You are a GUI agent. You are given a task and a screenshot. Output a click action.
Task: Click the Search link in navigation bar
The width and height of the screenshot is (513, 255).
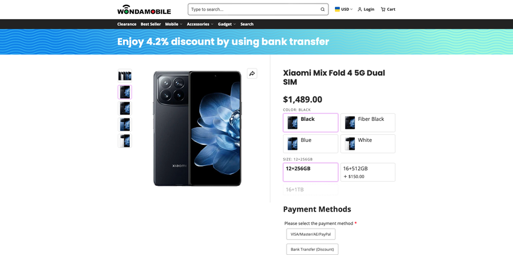[x=247, y=24]
